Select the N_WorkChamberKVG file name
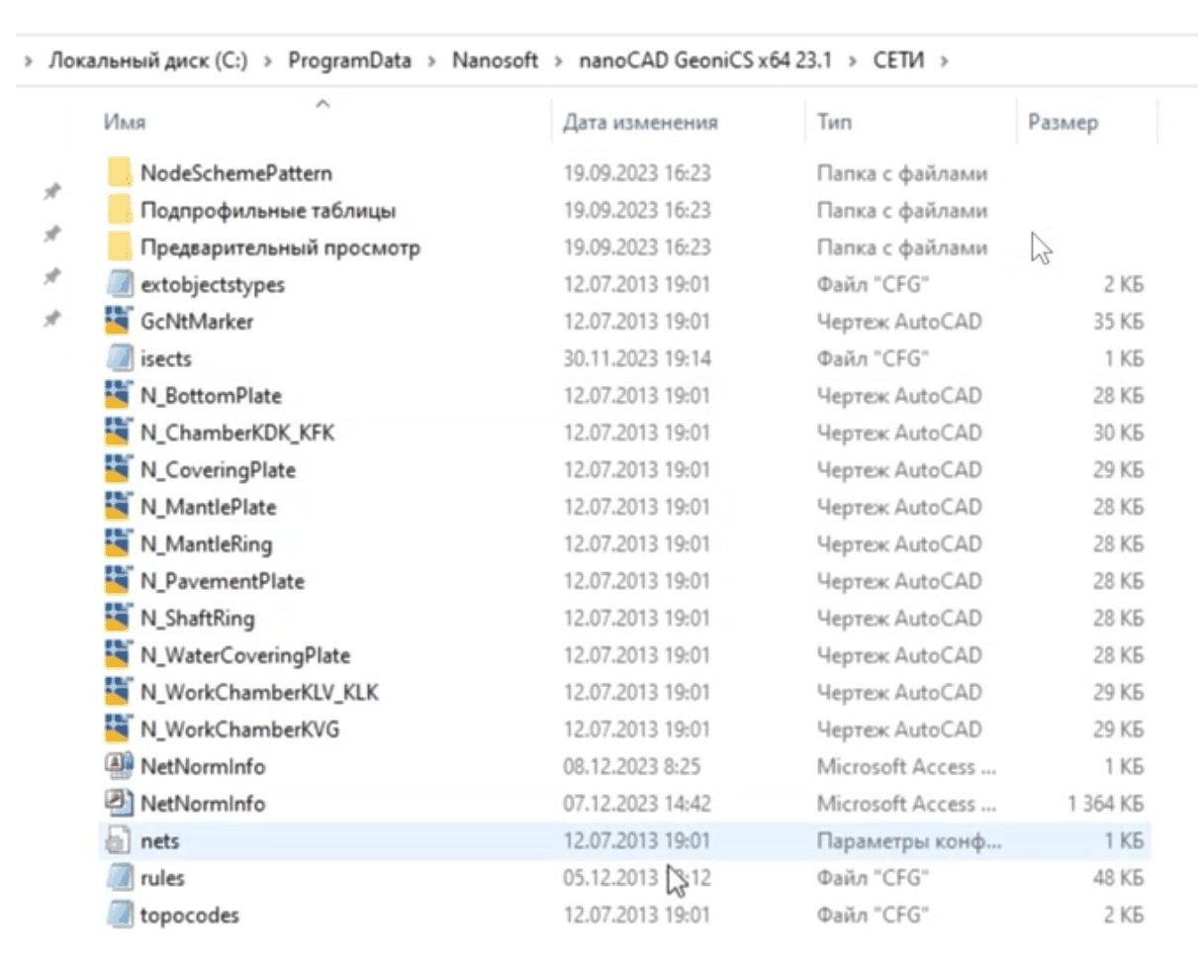This screenshot has height=976, width=1198. point(239,731)
